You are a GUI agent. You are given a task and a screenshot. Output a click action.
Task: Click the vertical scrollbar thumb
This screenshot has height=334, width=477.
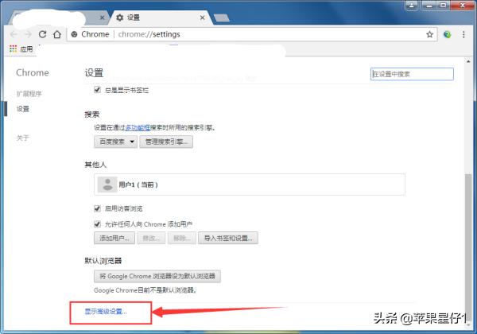click(468, 247)
